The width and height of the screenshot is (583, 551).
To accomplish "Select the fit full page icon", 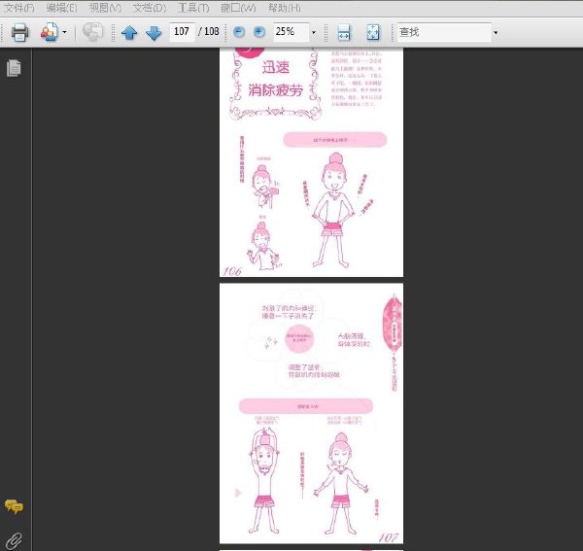I will coord(373,32).
